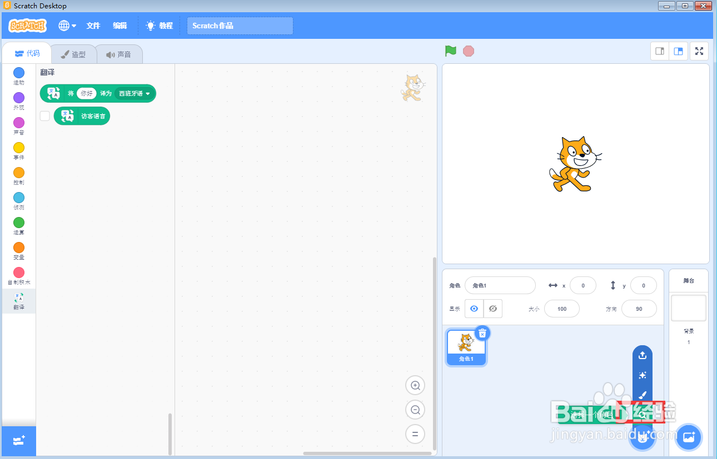Switch to the 造型 tab
This screenshot has height=459, width=717.
click(73, 54)
